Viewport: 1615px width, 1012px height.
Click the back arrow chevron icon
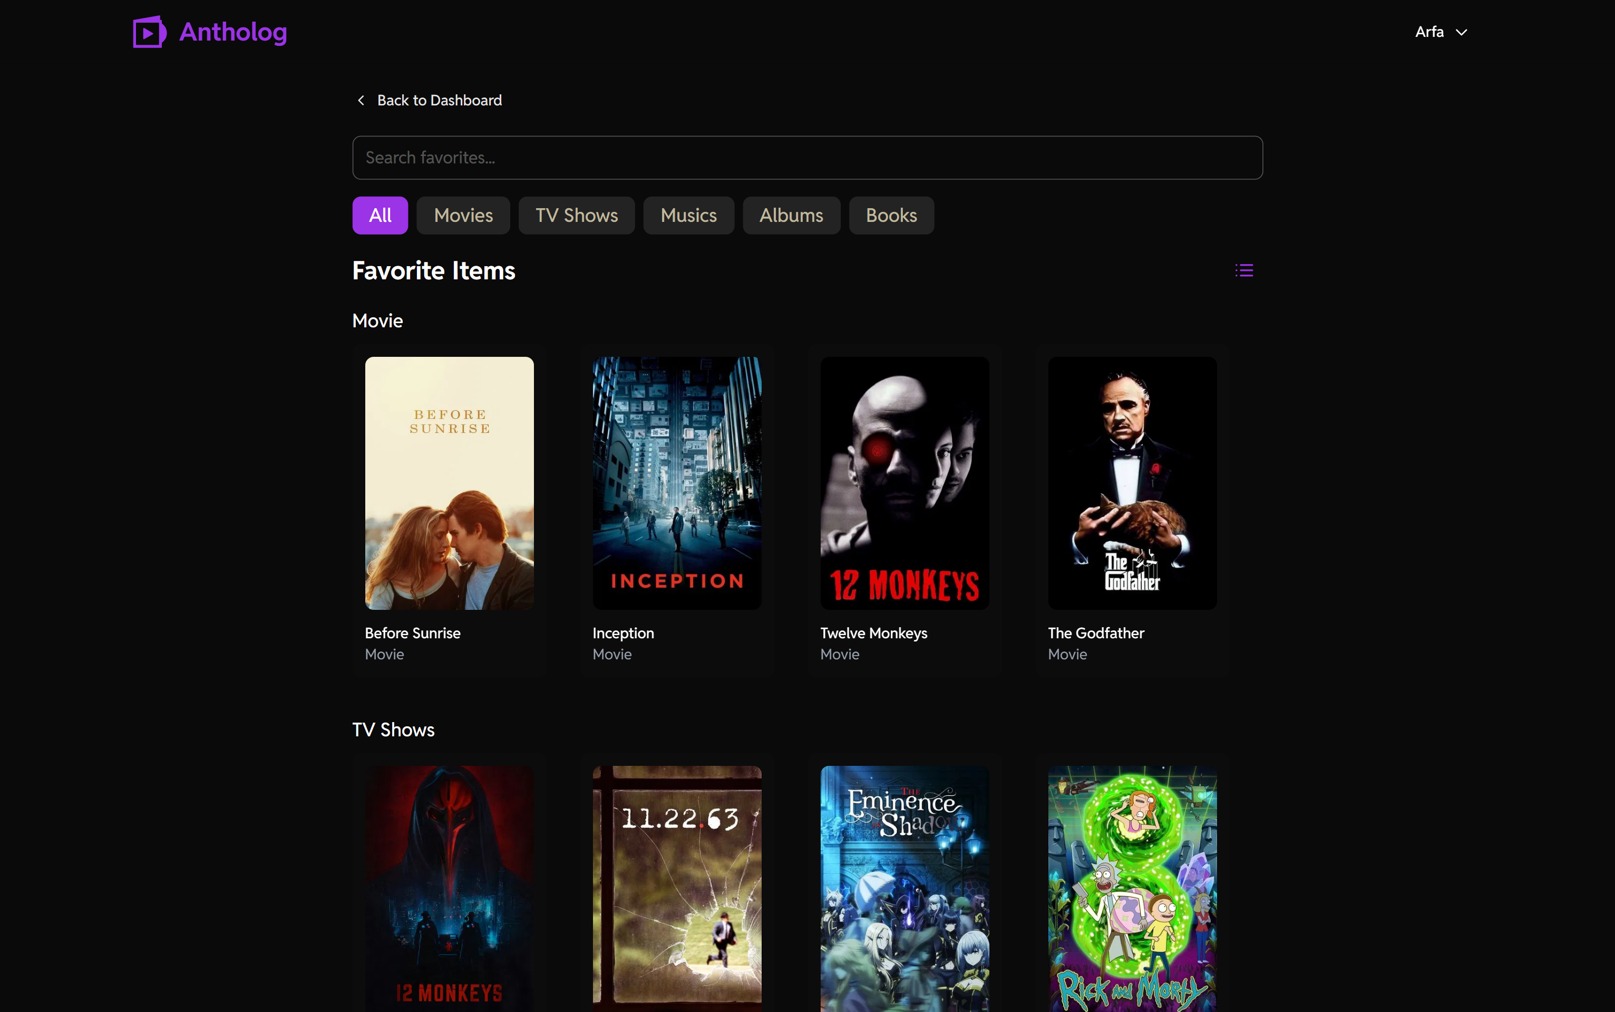pos(361,100)
